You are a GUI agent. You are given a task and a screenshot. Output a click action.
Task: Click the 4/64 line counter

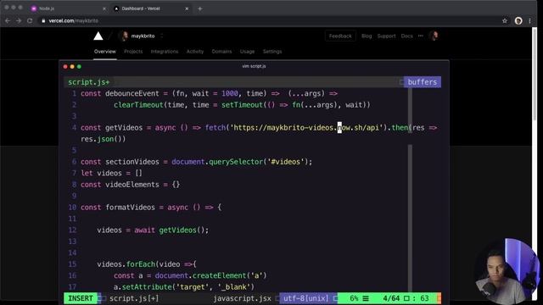(x=391, y=298)
